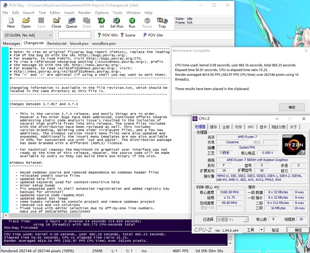Open the Edit menu
This screenshot has width=310, height=253.
(15, 13)
